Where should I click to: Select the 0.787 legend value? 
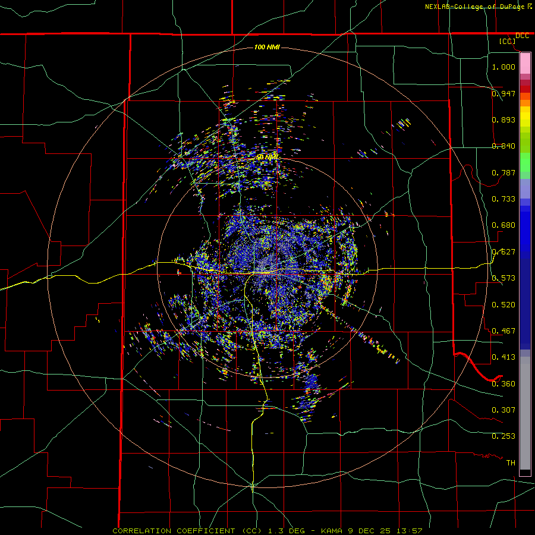pos(503,172)
